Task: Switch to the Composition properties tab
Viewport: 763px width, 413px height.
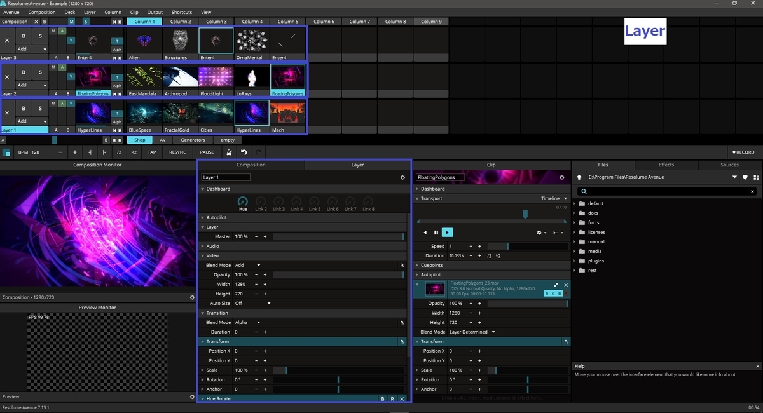Action: coord(251,165)
